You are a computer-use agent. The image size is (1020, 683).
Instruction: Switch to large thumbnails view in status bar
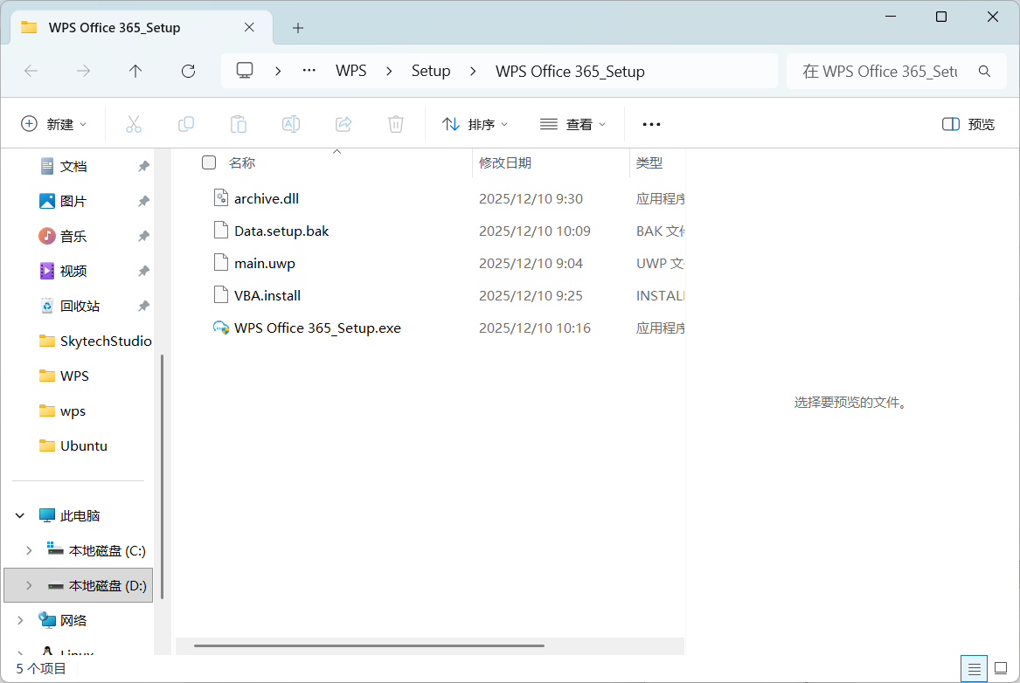click(x=1001, y=669)
